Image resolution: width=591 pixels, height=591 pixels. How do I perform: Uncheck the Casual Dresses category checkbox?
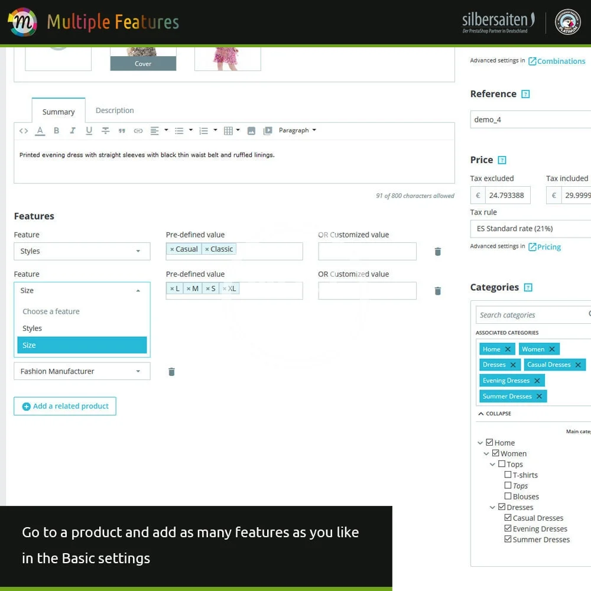coord(508,518)
